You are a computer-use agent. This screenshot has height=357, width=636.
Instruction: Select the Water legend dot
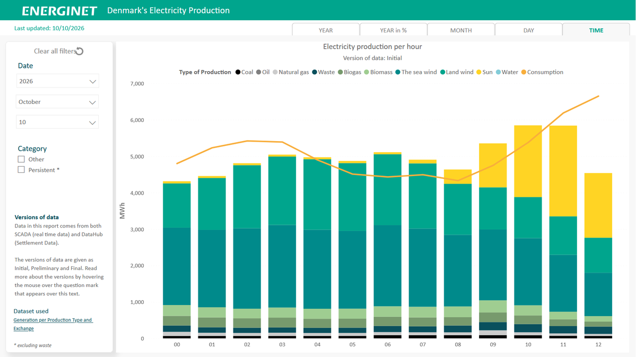click(x=498, y=72)
